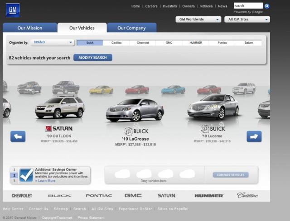Show promo slide 1
Viewport: 290px width, 221px height.
14,170
